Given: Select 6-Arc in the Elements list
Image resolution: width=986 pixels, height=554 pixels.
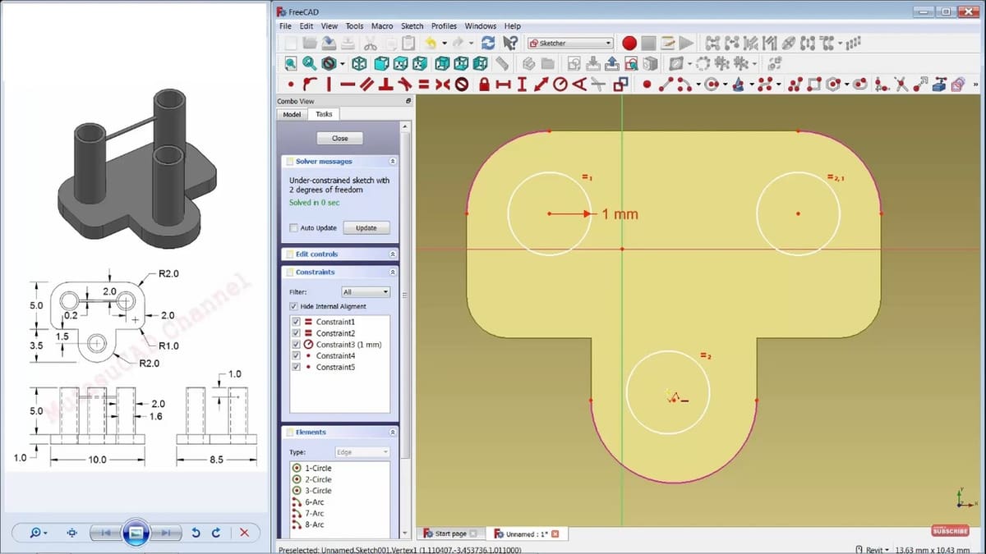Looking at the screenshot, I should click(312, 501).
